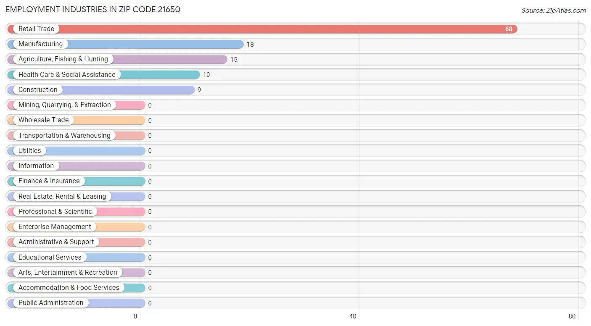The width and height of the screenshot is (591, 326).
Task: Select Health Care & Social Assistance label
Action: point(67,75)
